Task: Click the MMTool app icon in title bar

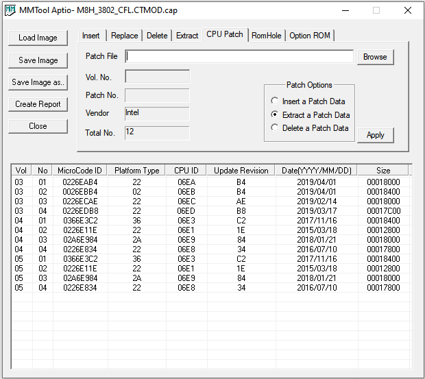Action: [x=10, y=10]
